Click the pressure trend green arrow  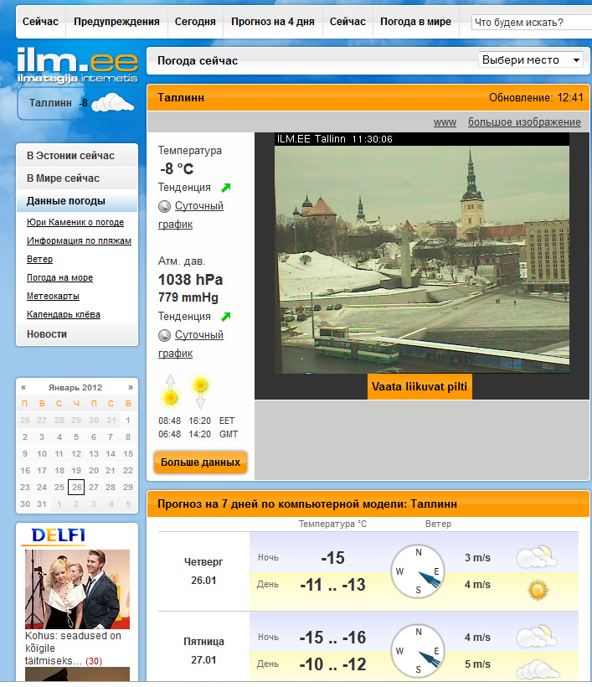[225, 317]
